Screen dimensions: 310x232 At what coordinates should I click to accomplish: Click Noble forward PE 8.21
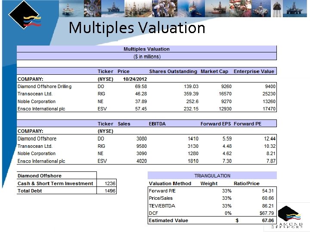(x=271, y=153)
